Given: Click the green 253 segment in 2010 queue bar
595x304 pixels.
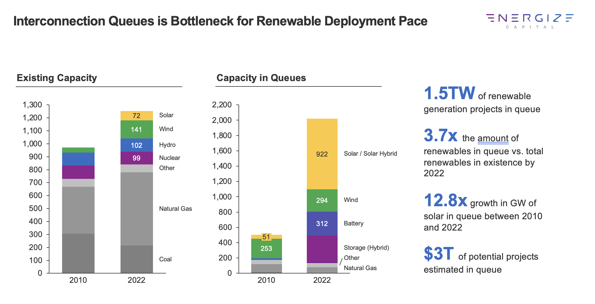Looking at the screenshot, I should pos(266,248).
